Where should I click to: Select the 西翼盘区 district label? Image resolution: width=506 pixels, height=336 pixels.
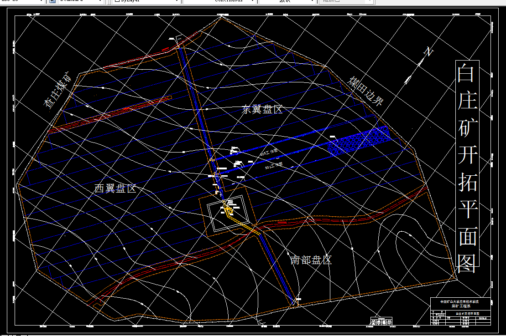coord(115,188)
